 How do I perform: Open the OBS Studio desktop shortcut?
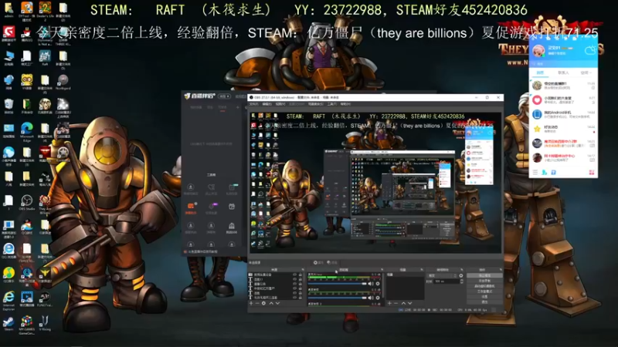coord(27,202)
